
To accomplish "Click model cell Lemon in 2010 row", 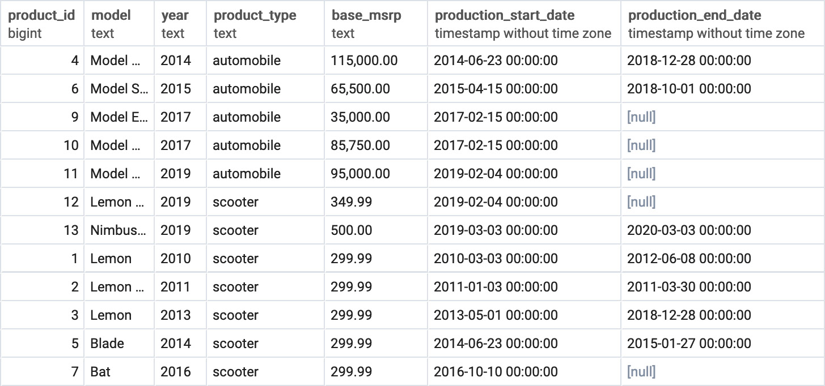I will pos(119,258).
